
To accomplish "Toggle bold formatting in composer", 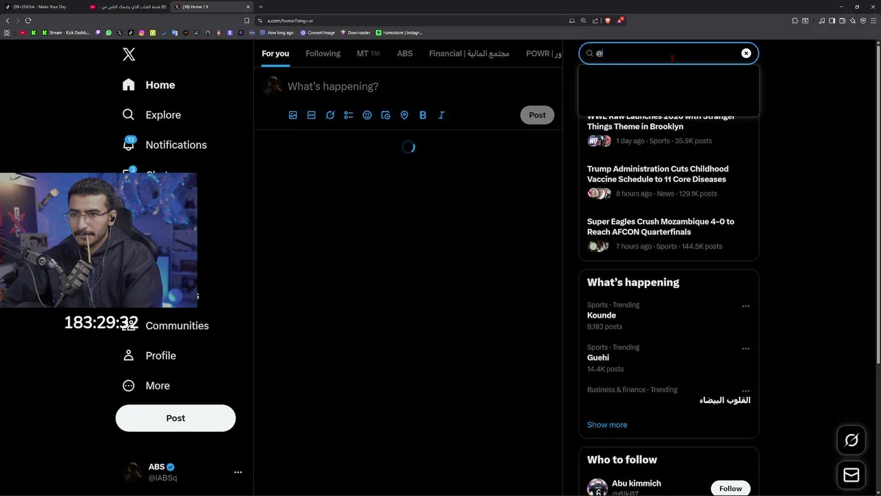I will coord(423,115).
